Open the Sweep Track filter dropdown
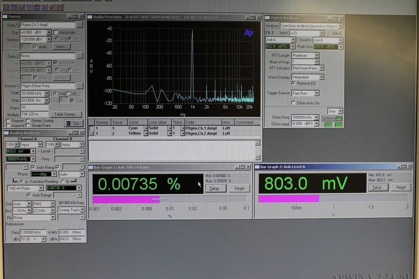Viewport: 419px width, 279px height. coord(82,210)
